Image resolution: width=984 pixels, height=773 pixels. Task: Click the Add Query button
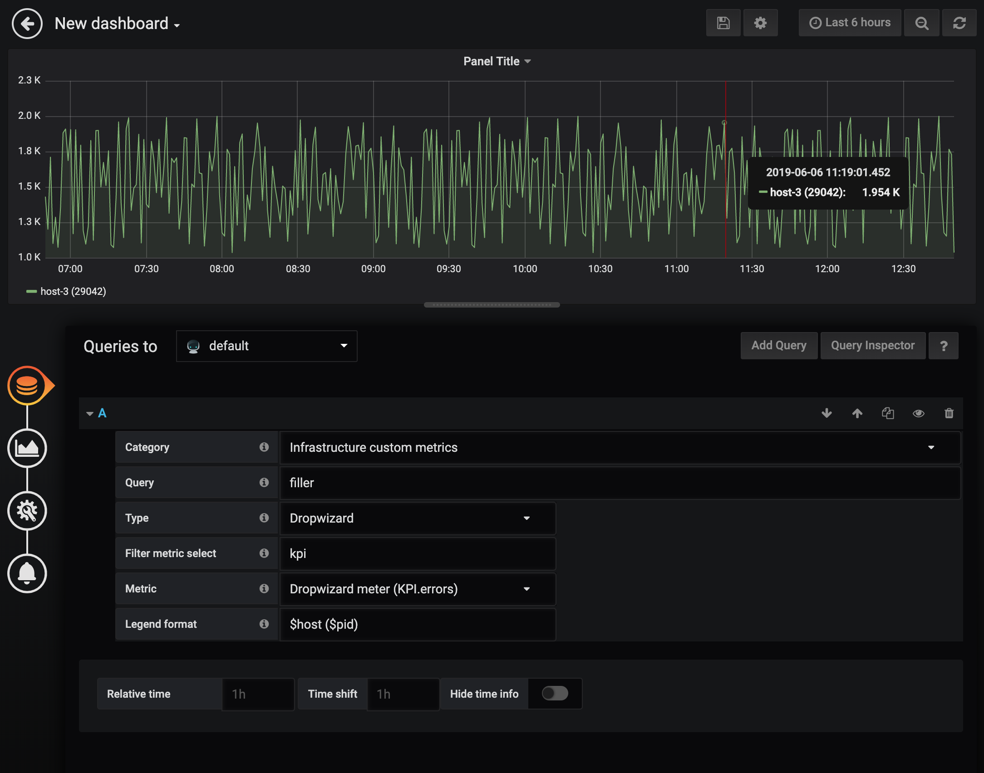(779, 346)
